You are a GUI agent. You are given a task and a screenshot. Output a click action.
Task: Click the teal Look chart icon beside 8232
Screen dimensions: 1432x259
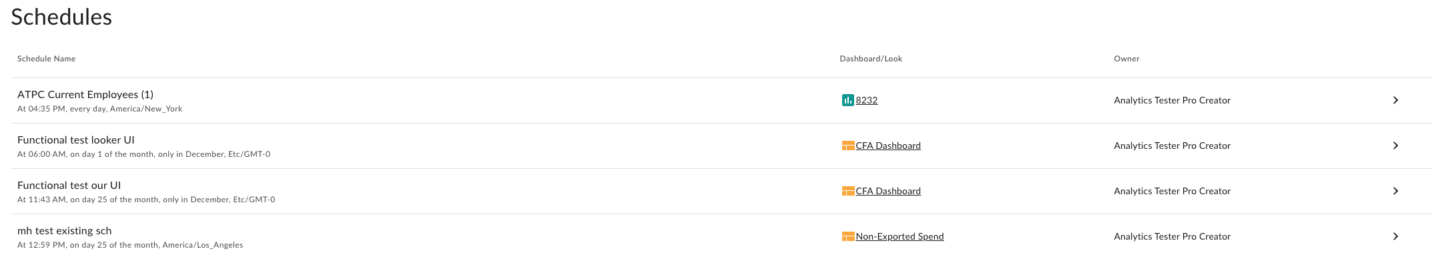click(847, 100)
